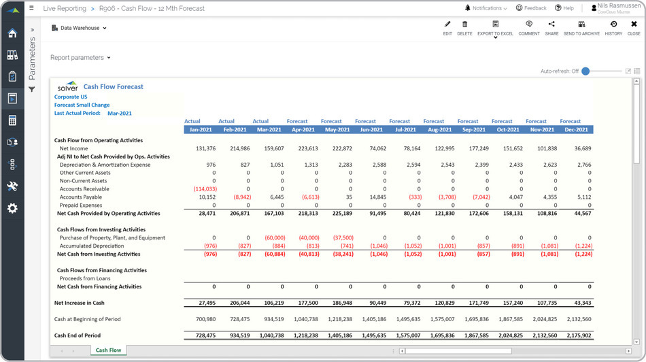Image resolution: width=646 pixels, height=362 pixels.
Task: Open the calculator icon in sidebar
Action: [12, 120]
